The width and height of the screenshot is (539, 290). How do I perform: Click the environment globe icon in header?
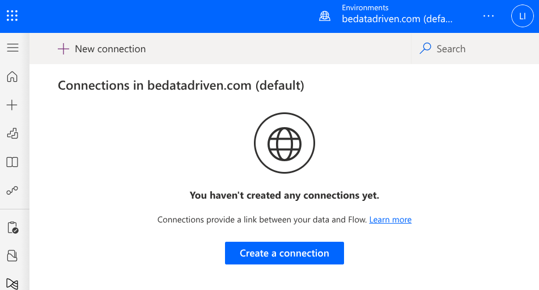pos(325,16)
